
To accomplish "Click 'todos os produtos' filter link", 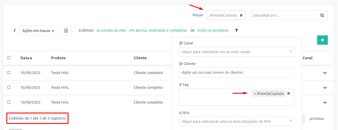I will pyautogui.click(x=213, y=30).
